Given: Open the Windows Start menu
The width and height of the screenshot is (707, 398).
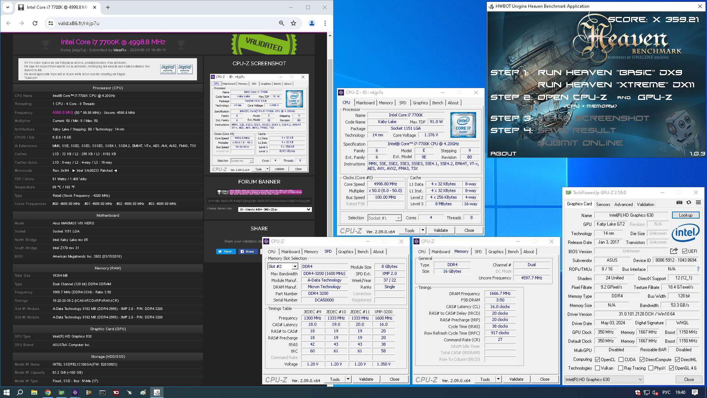Looking at the screenshot, I should (6, 392).
